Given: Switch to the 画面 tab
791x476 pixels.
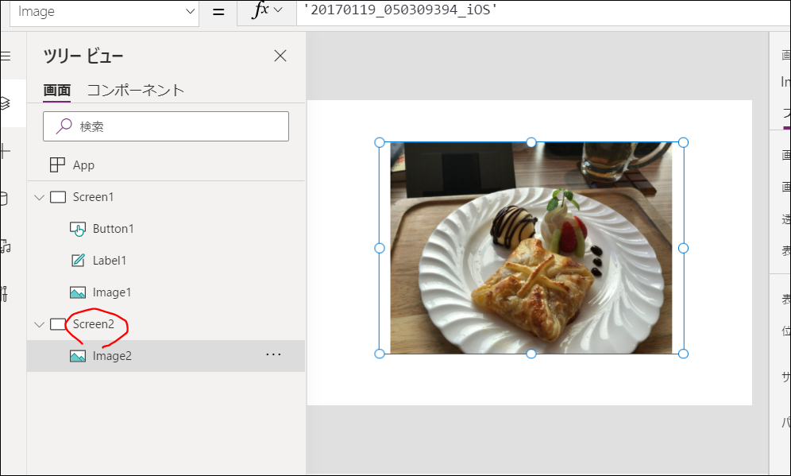Looking at the screenshot, I should pos(56,91).
